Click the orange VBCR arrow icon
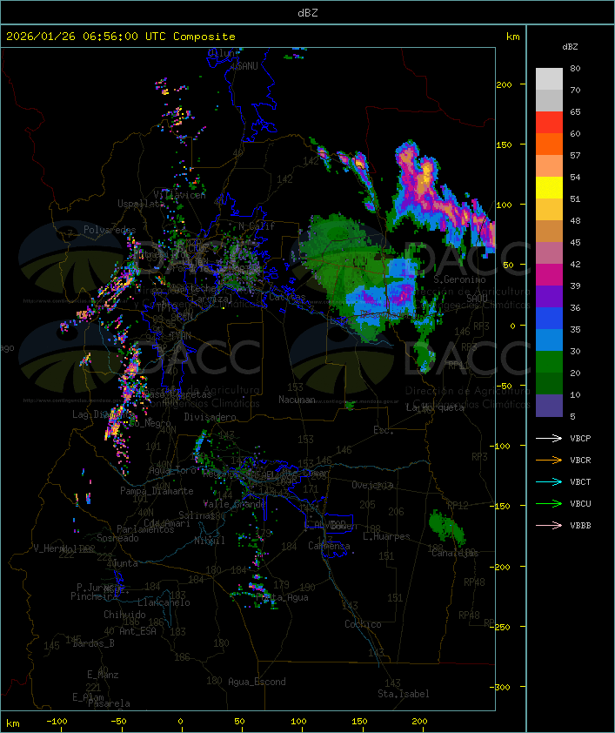This screenshot has height=733, width=615. [549, 461]
